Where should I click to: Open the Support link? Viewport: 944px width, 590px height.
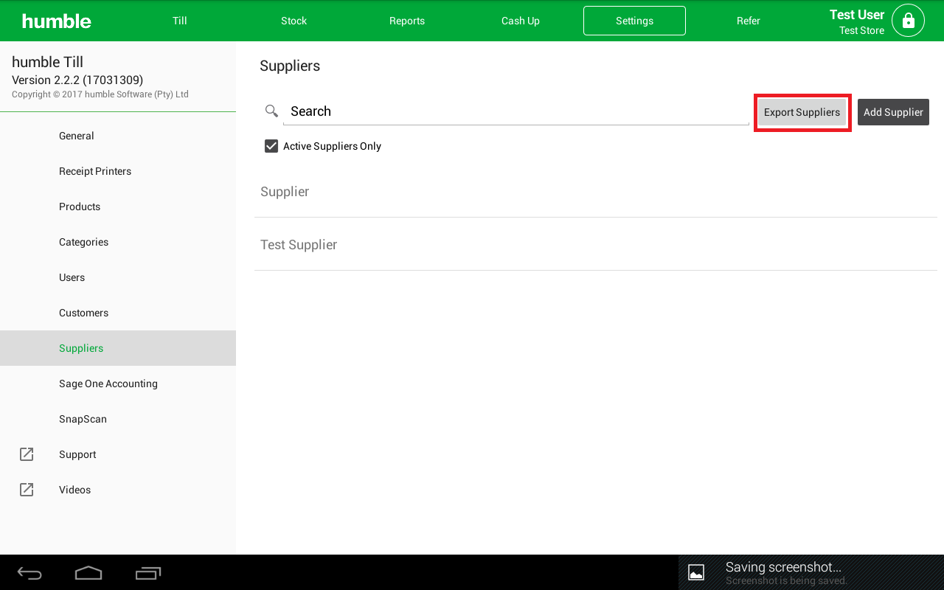(x=118, y=454)
